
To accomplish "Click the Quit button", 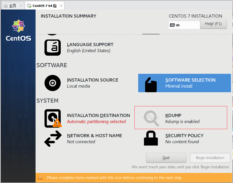I will point(166,158).
